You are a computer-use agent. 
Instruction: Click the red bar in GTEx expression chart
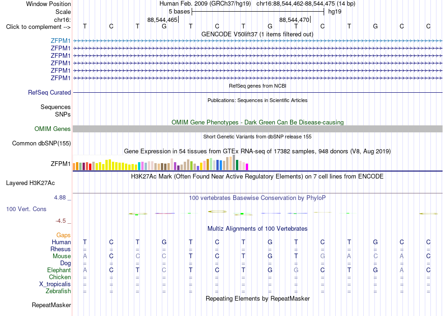90,166
